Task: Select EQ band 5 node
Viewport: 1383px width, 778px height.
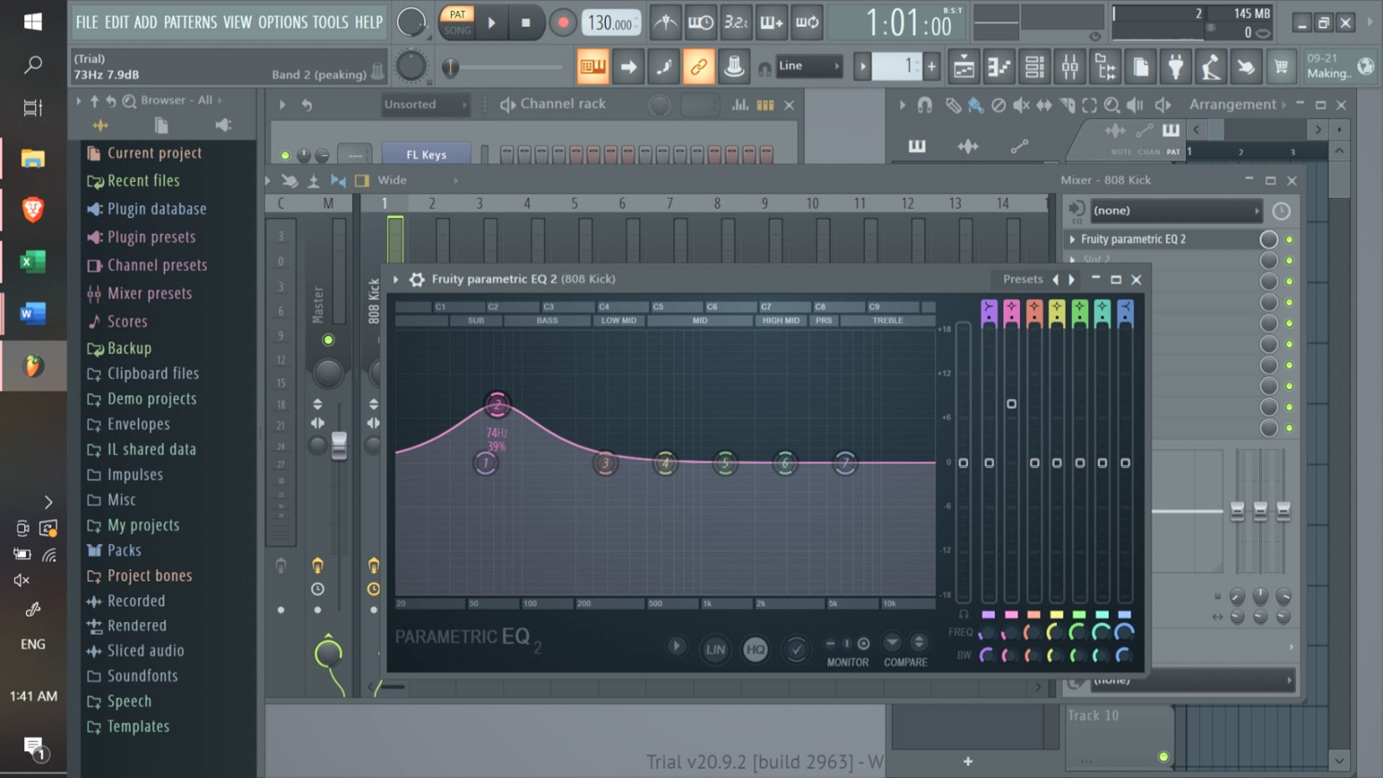Action: 725,463
